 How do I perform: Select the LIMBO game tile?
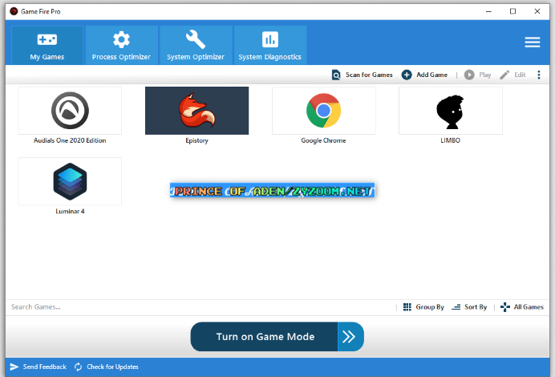[451, 111]
